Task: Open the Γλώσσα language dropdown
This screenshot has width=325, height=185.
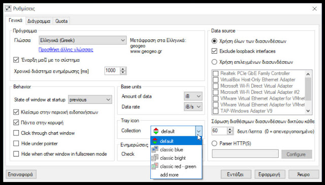Action: [82, 40]
